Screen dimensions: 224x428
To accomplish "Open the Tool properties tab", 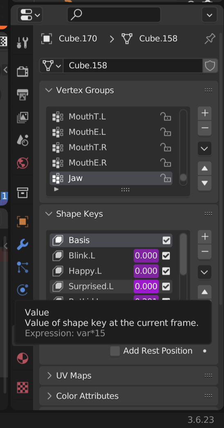I will coord(22,43).
